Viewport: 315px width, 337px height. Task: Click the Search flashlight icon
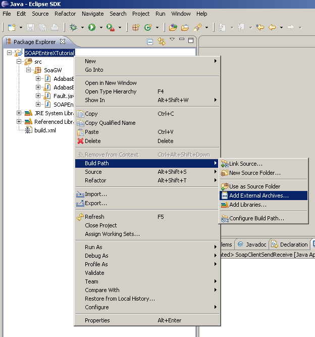pos(197,27)
